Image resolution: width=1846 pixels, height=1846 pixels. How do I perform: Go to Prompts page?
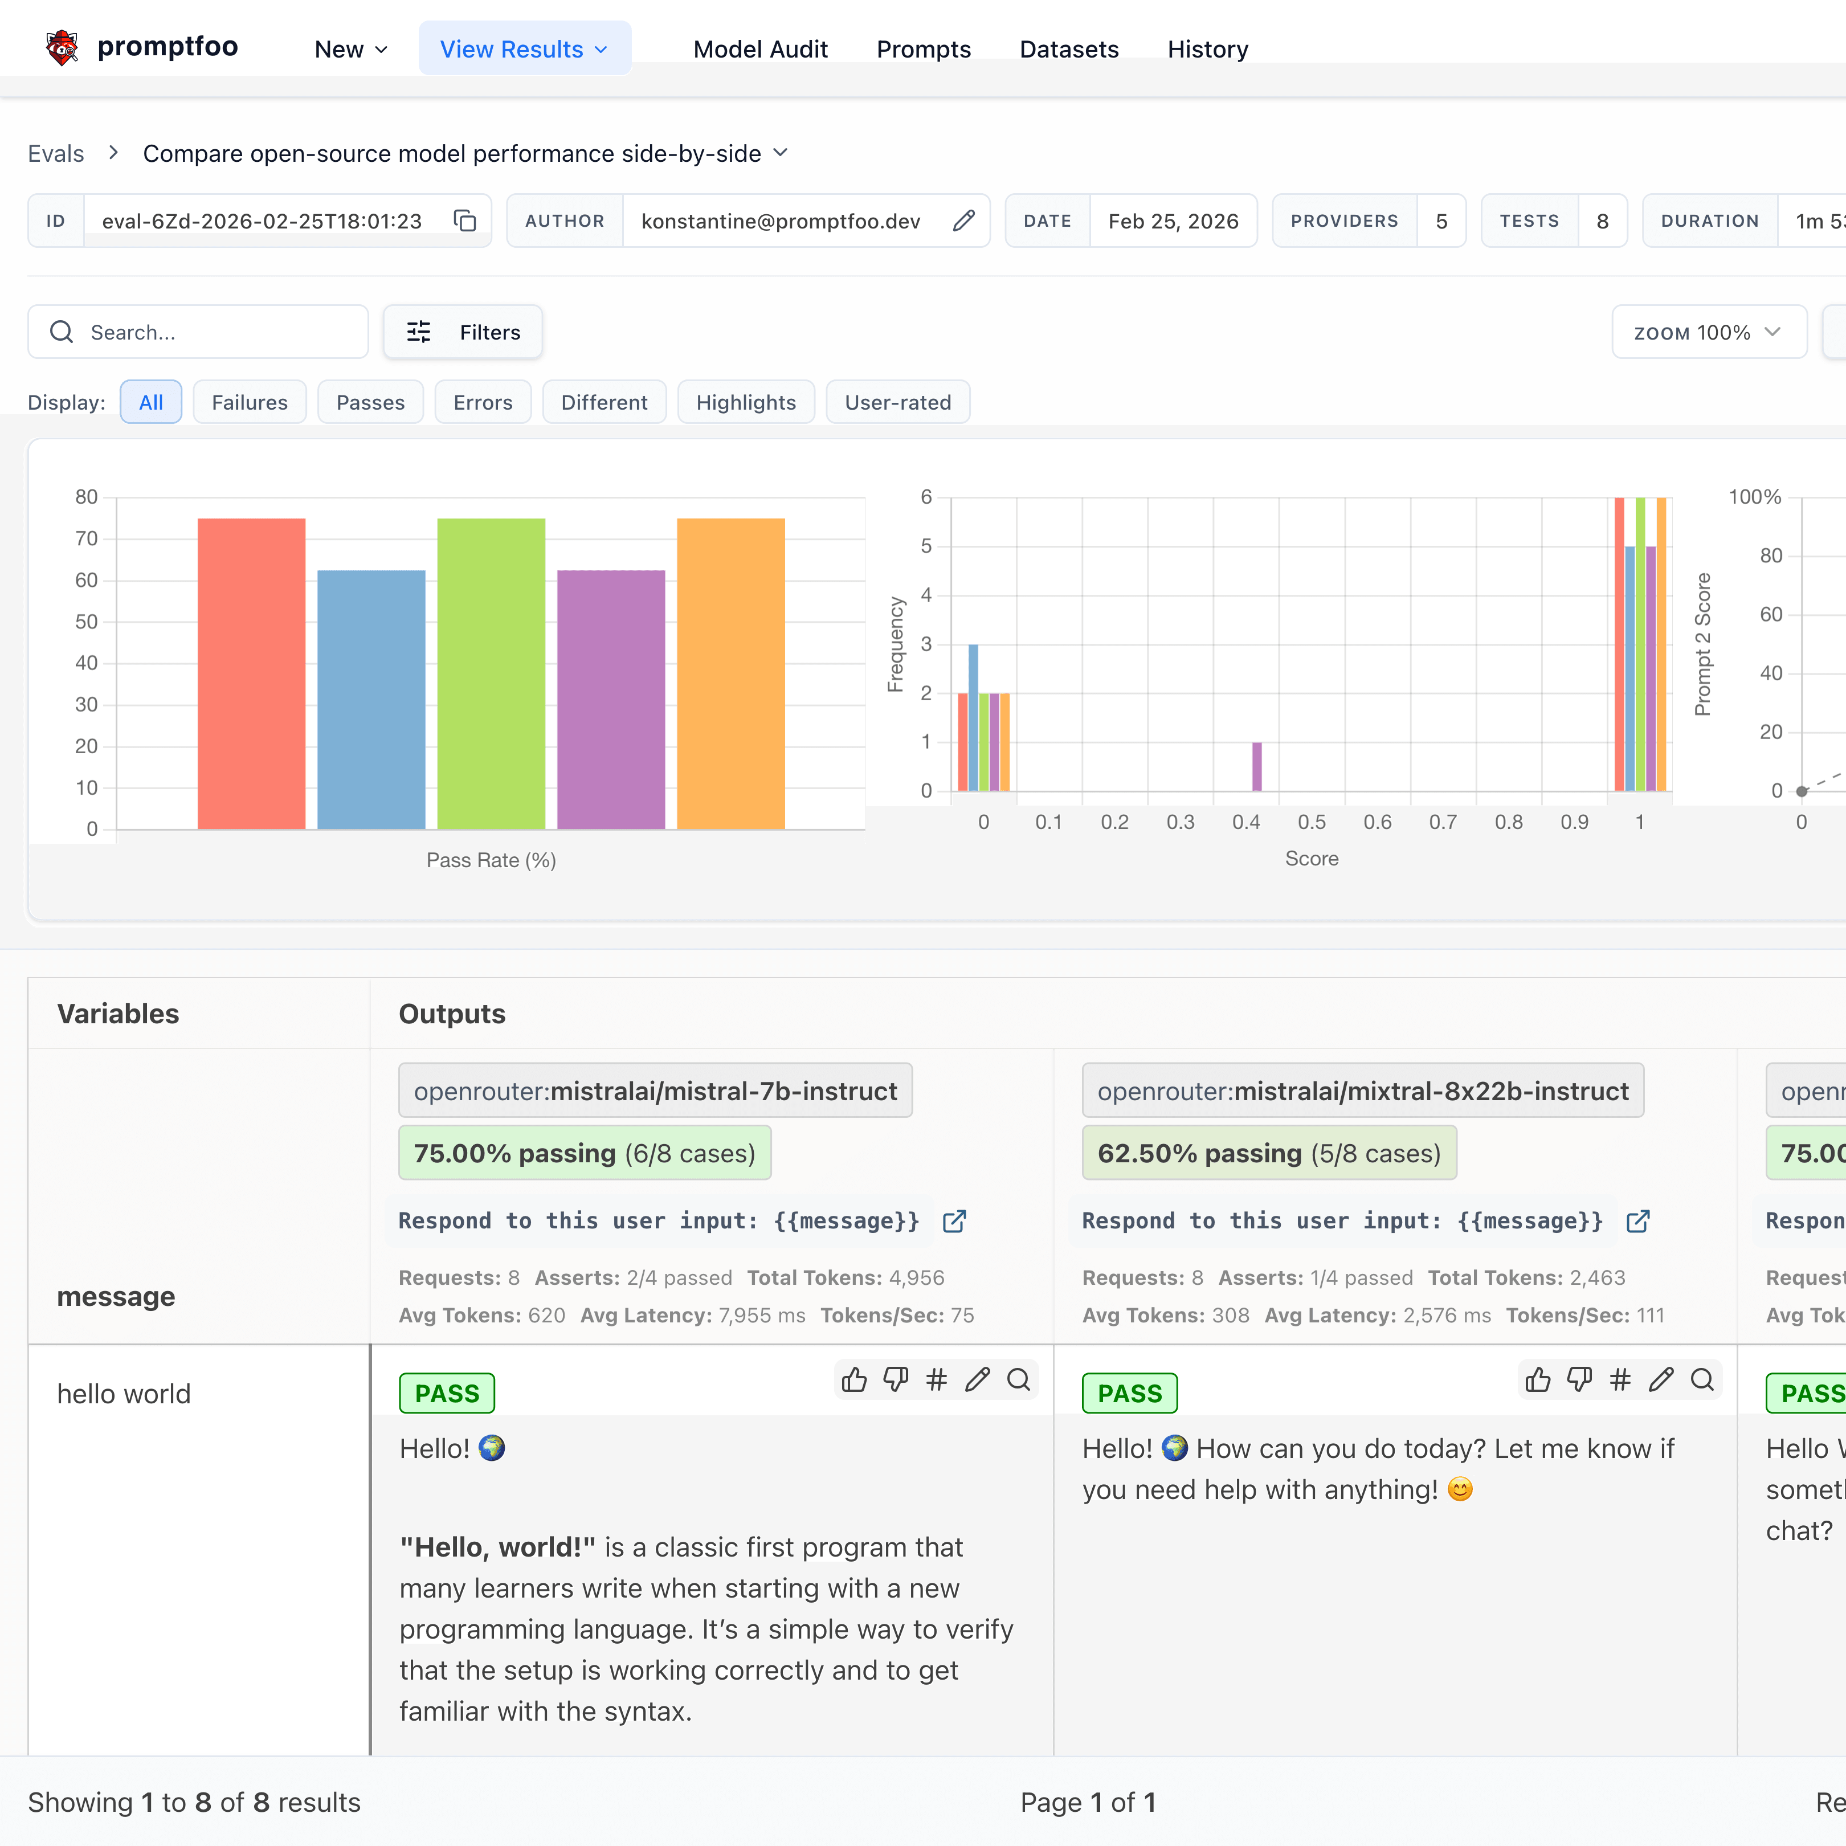(x=924, y=49)
